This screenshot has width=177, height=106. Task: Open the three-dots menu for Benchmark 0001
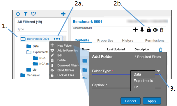[x=57, y=39]
